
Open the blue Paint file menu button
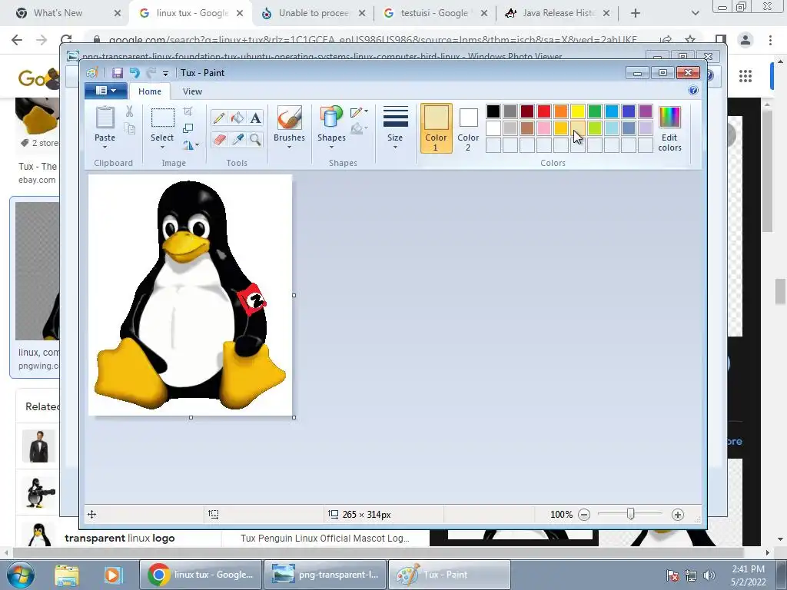(105, 91)
